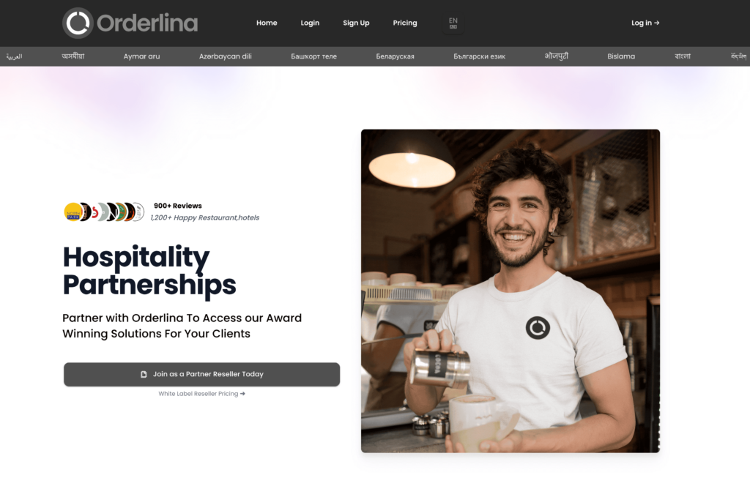The image size is (750, 478).
Task: Click the Orderlina logo on the barista's shirt
Action: [538, 328]
